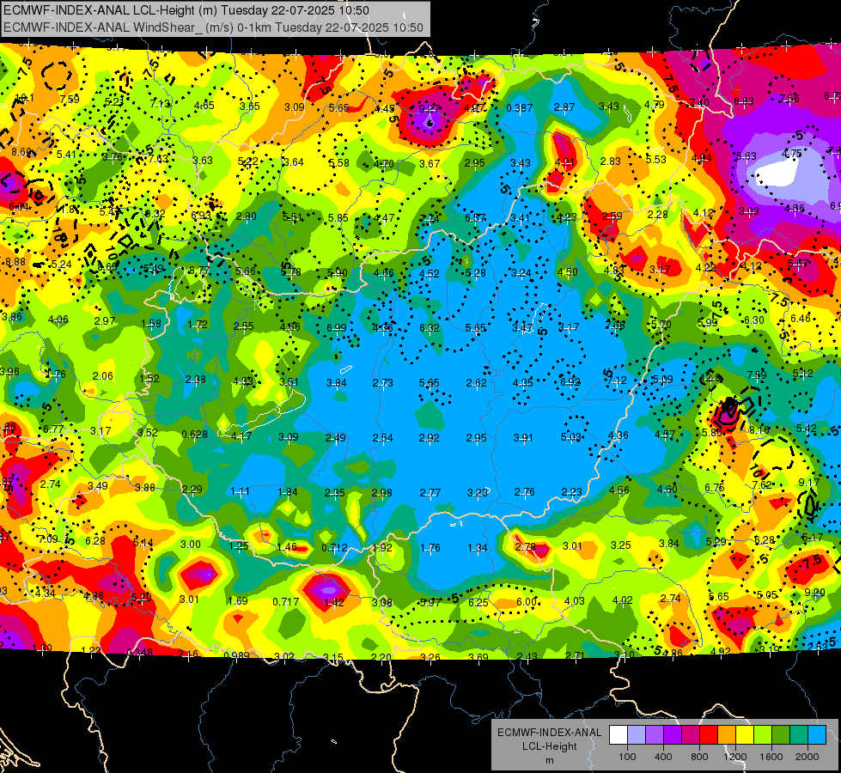Click the wind shear value 1.34
Image resolution: width=841 pixels, height=773 pixels.
478,548
